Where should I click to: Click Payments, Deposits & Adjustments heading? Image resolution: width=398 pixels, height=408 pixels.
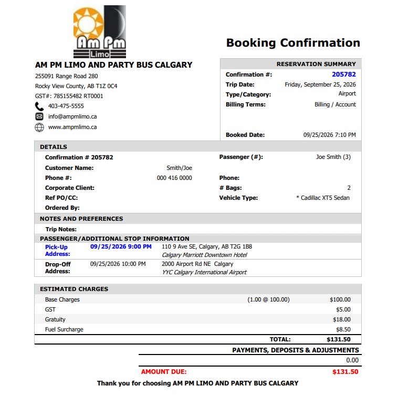tap(296, 350)
